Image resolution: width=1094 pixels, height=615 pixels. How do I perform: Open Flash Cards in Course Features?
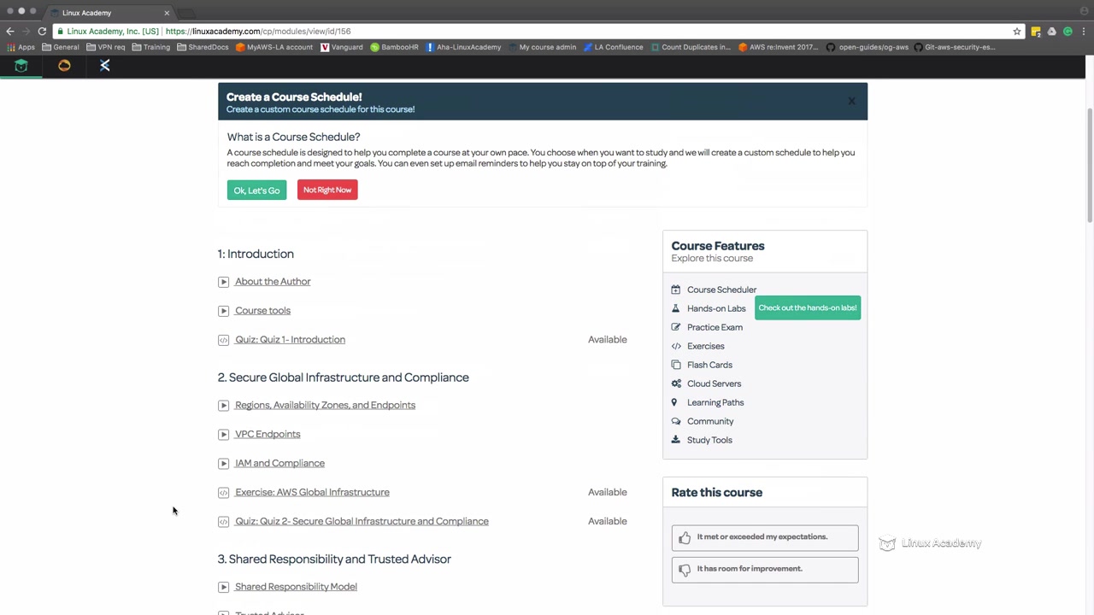[x=709, y=365]
